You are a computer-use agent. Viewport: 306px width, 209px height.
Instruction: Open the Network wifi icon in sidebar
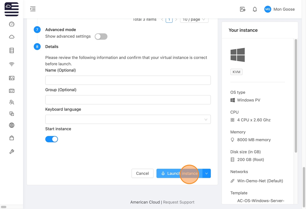[x=11, y=64]
